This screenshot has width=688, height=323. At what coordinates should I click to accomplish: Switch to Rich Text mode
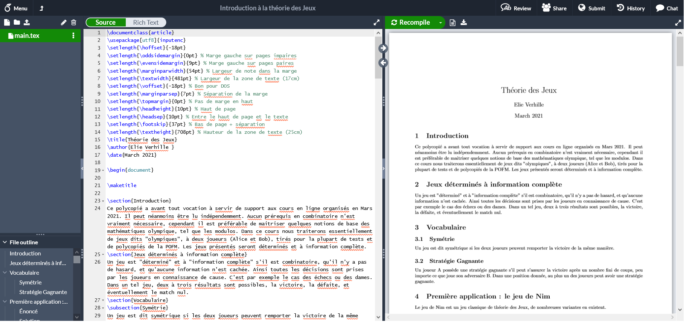(x=145, y=23)
